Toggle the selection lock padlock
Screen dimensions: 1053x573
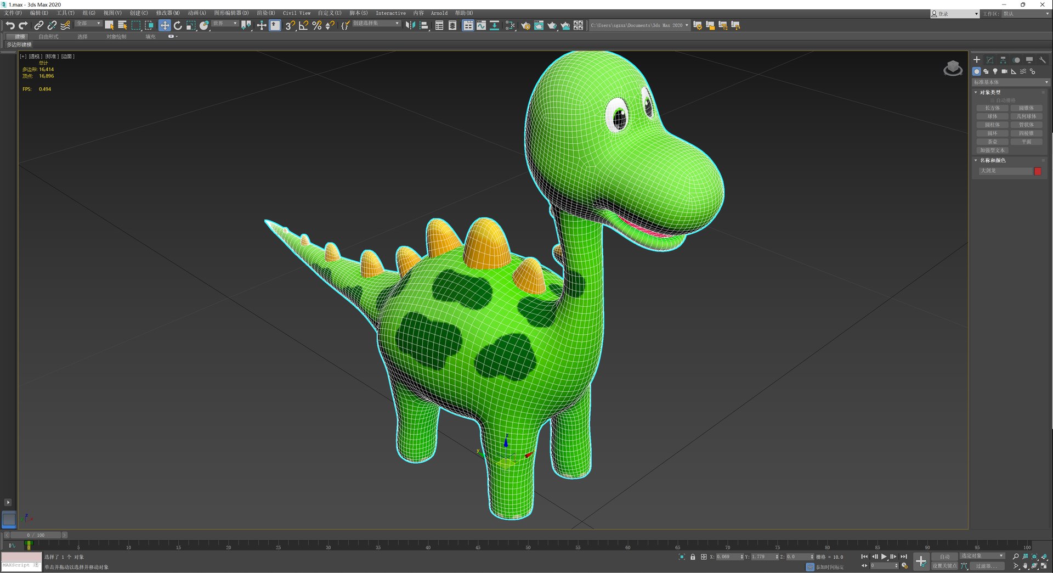[693, 557]
